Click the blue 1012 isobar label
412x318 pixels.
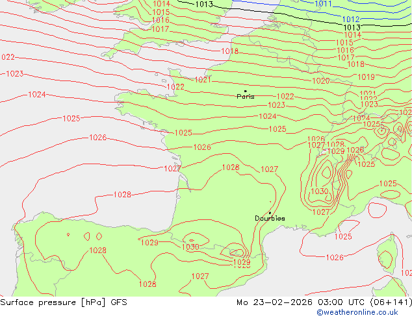point(351,19)
